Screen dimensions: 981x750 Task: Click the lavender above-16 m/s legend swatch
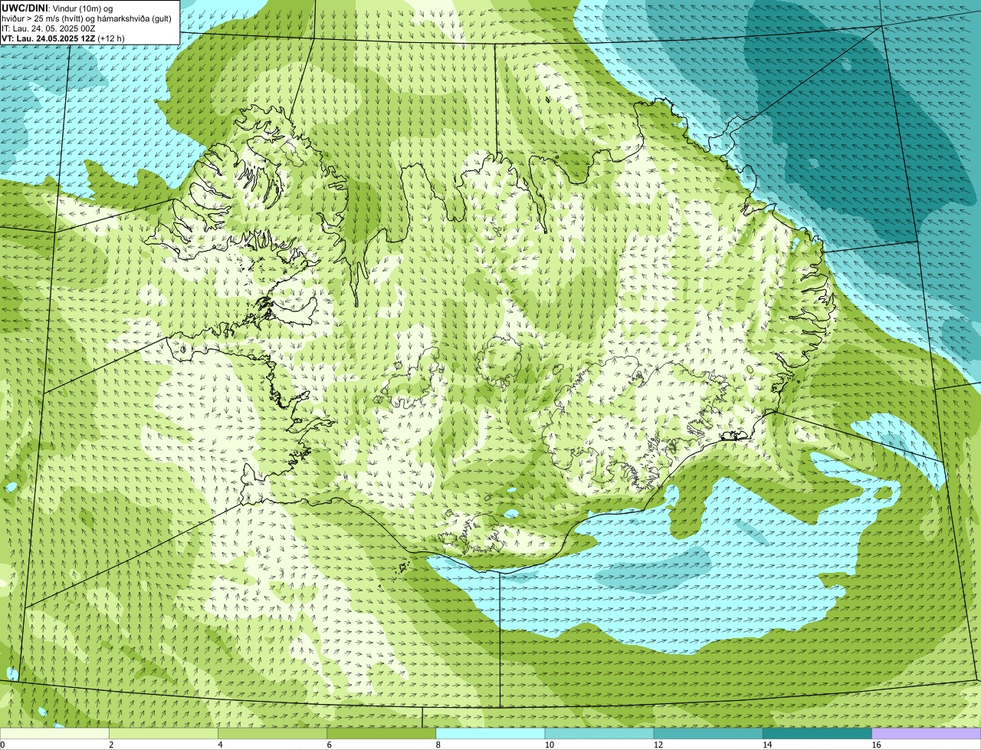(x=927, y=734)
